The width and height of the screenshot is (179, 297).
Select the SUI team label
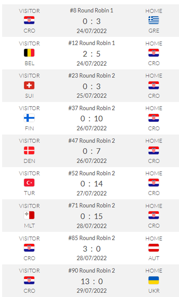[29, 96]
